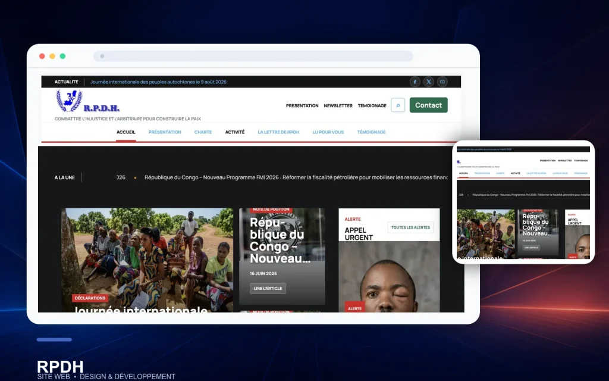Screen dimensions: 609x381
Task: Open the Facebook social icon
Action: tap(415, 82)
